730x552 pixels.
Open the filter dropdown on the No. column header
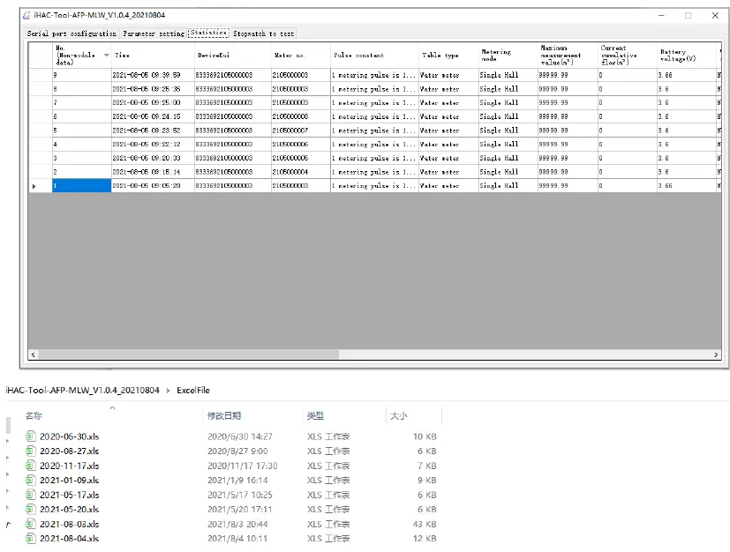105,55
